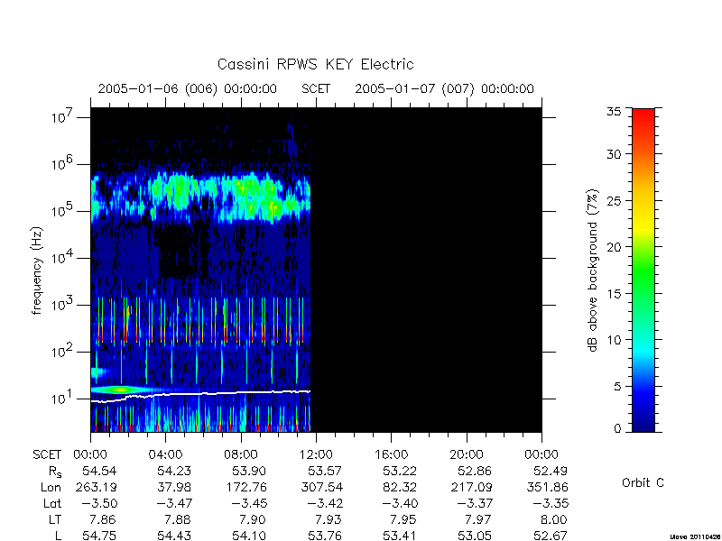The width and height of the screenshot is (722, 541).
Task: Click the color bar tick value '10'
Action: pyautogui.click(x=614, y=340)
